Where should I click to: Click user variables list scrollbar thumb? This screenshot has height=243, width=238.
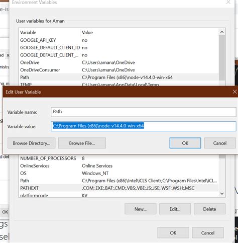[x=222, y=58]
